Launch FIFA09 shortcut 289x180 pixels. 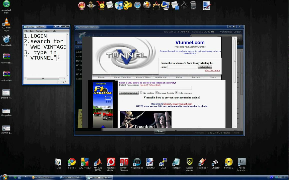point(124,164)
